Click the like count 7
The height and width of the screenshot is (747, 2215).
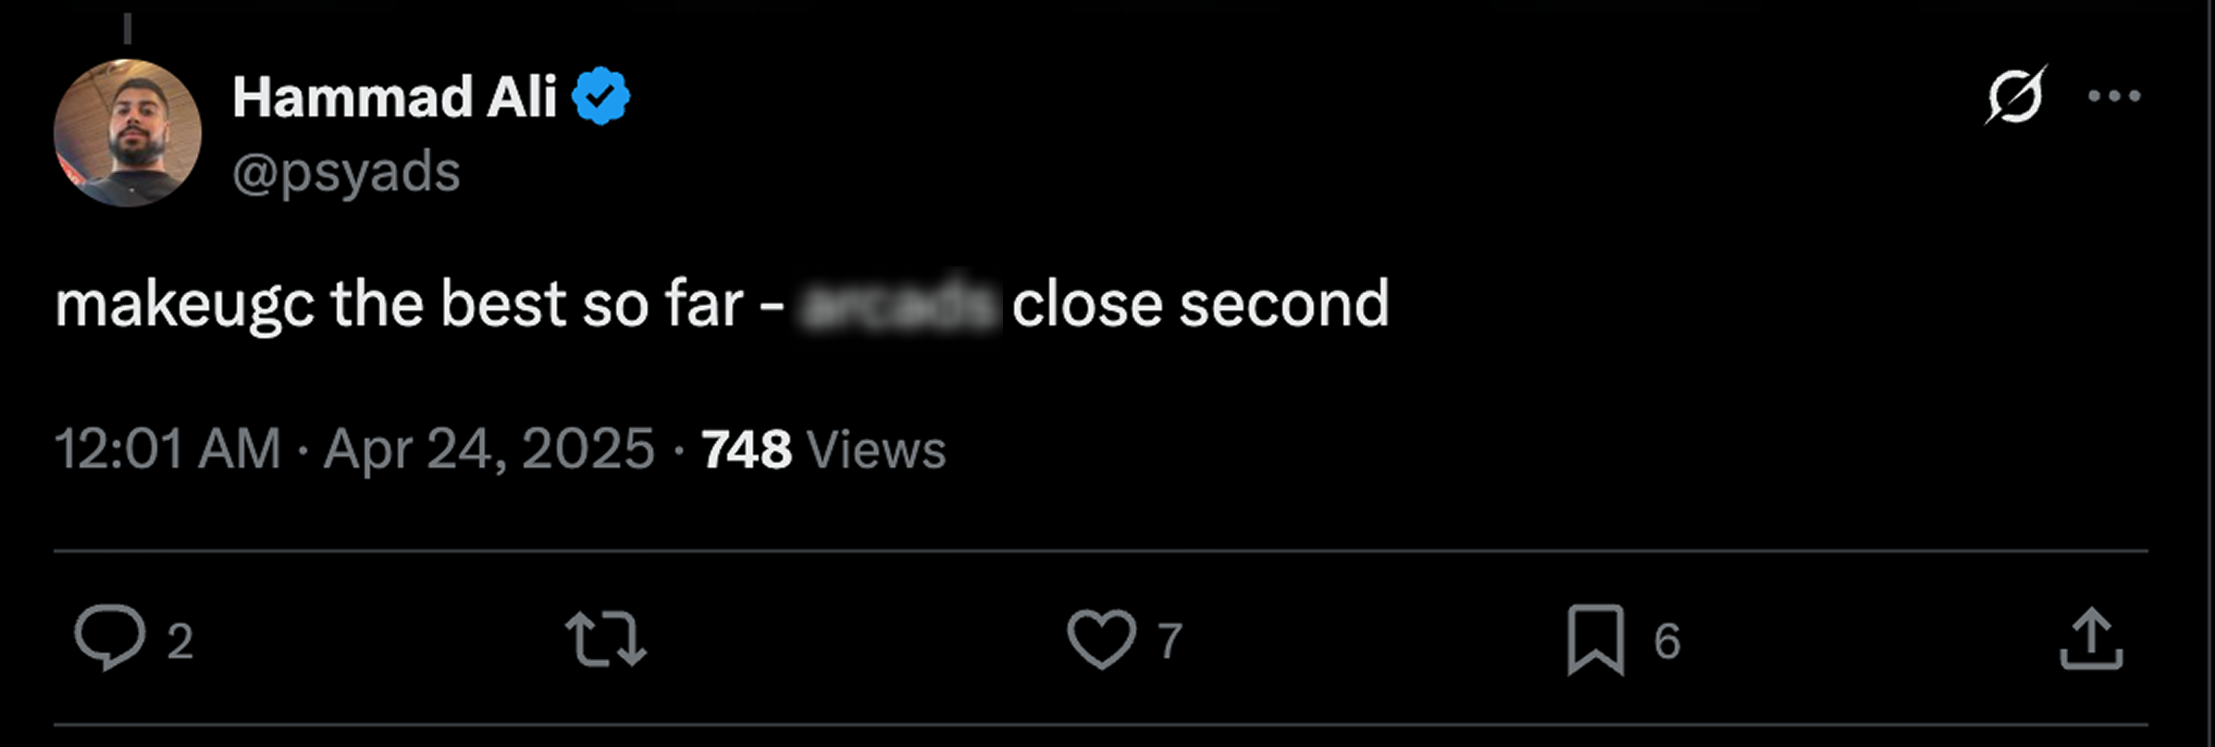click(1169, 641)
